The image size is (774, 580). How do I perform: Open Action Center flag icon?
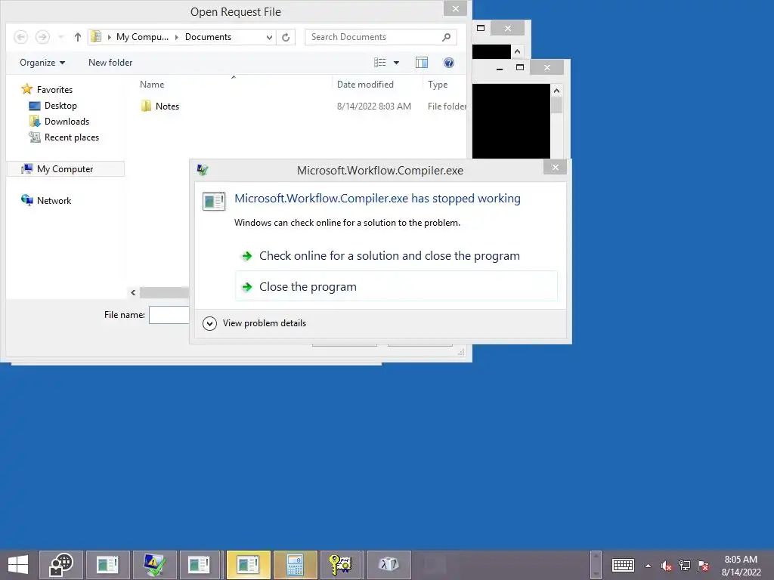703,566
